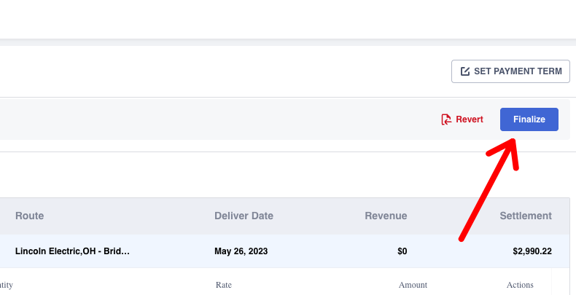Select the May 26, 2023 date cell

pyautogui.click(x=241, y=251)
